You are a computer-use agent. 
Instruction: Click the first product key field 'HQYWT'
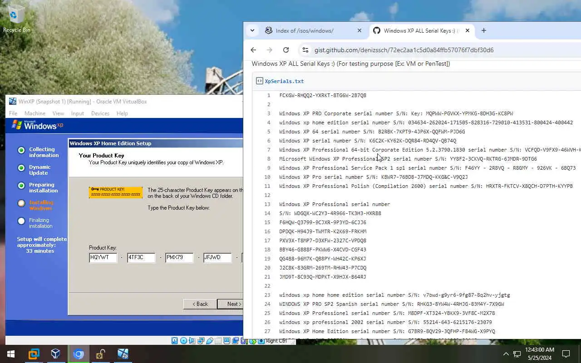tap(103, 257)
